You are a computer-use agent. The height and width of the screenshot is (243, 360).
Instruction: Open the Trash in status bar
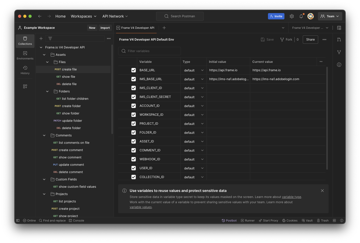click(x=323, y=220)
